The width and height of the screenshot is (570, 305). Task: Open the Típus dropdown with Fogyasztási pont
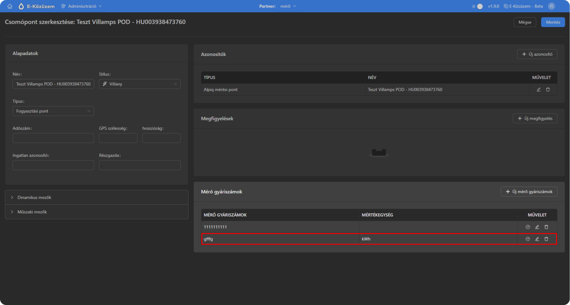(53, 111)
